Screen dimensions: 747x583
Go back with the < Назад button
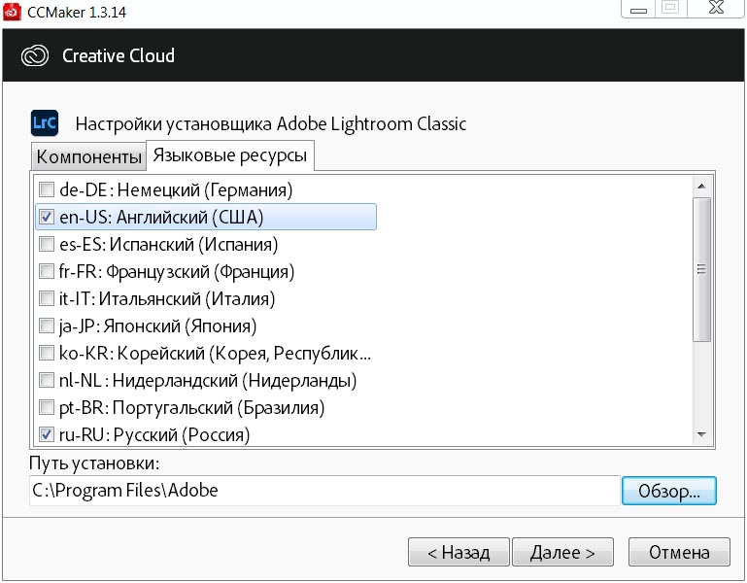pyautogui.click(x=458, y=552)
